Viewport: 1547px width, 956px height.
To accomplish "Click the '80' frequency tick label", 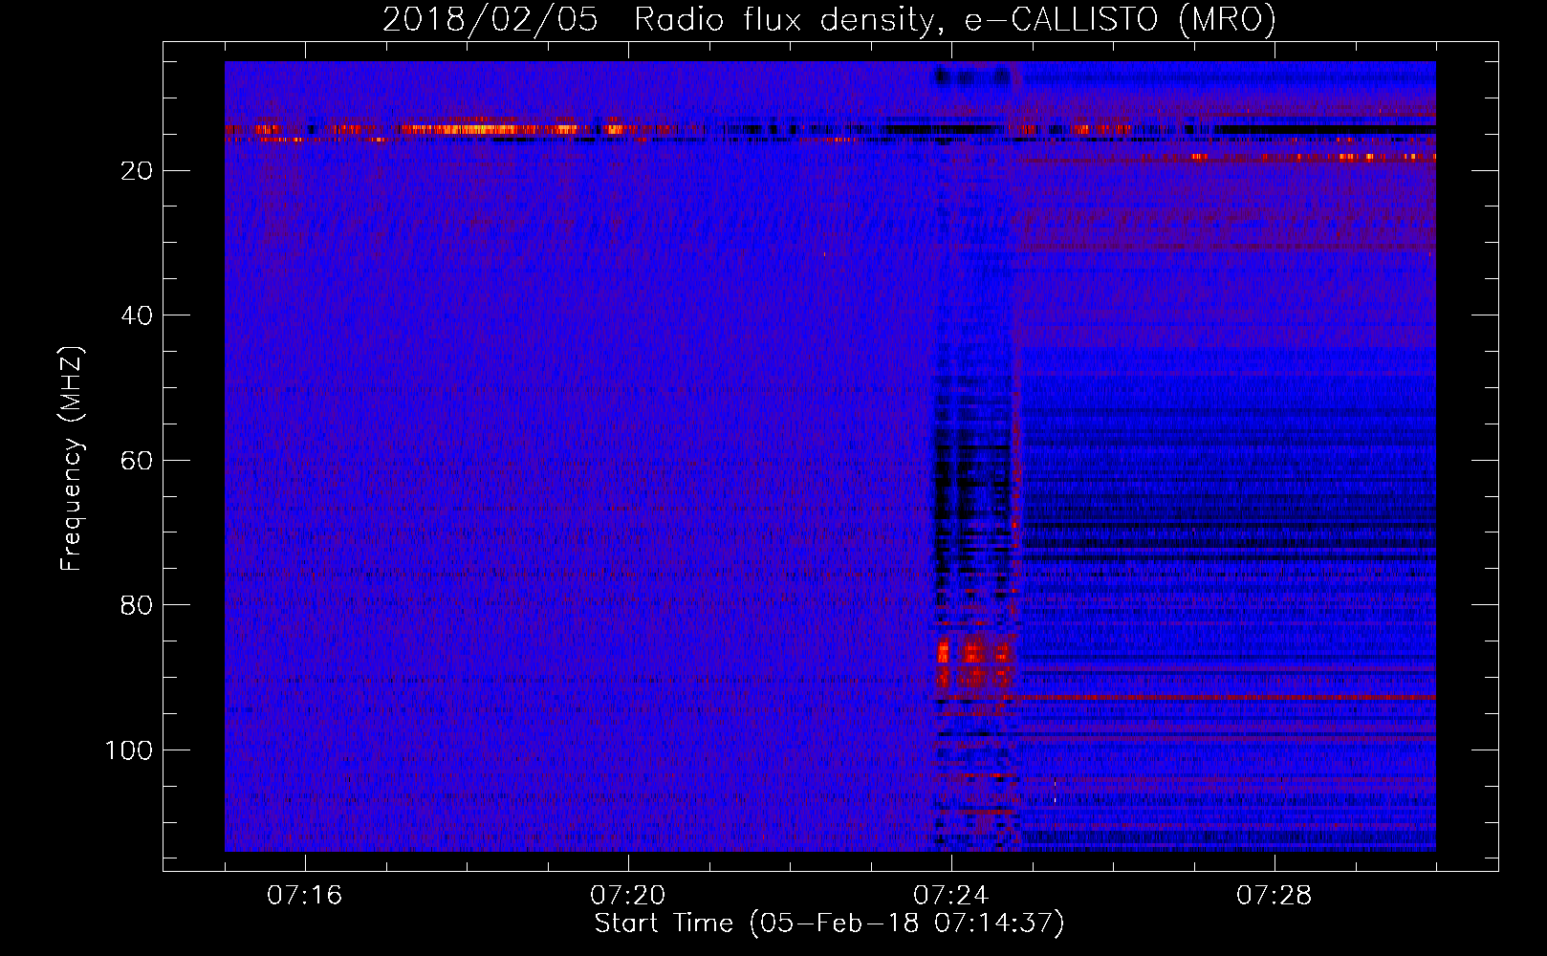I will [x=138, y=605].
